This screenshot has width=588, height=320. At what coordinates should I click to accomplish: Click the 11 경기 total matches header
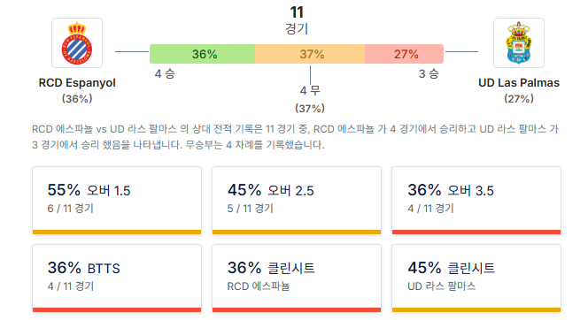tap(297, 20)
